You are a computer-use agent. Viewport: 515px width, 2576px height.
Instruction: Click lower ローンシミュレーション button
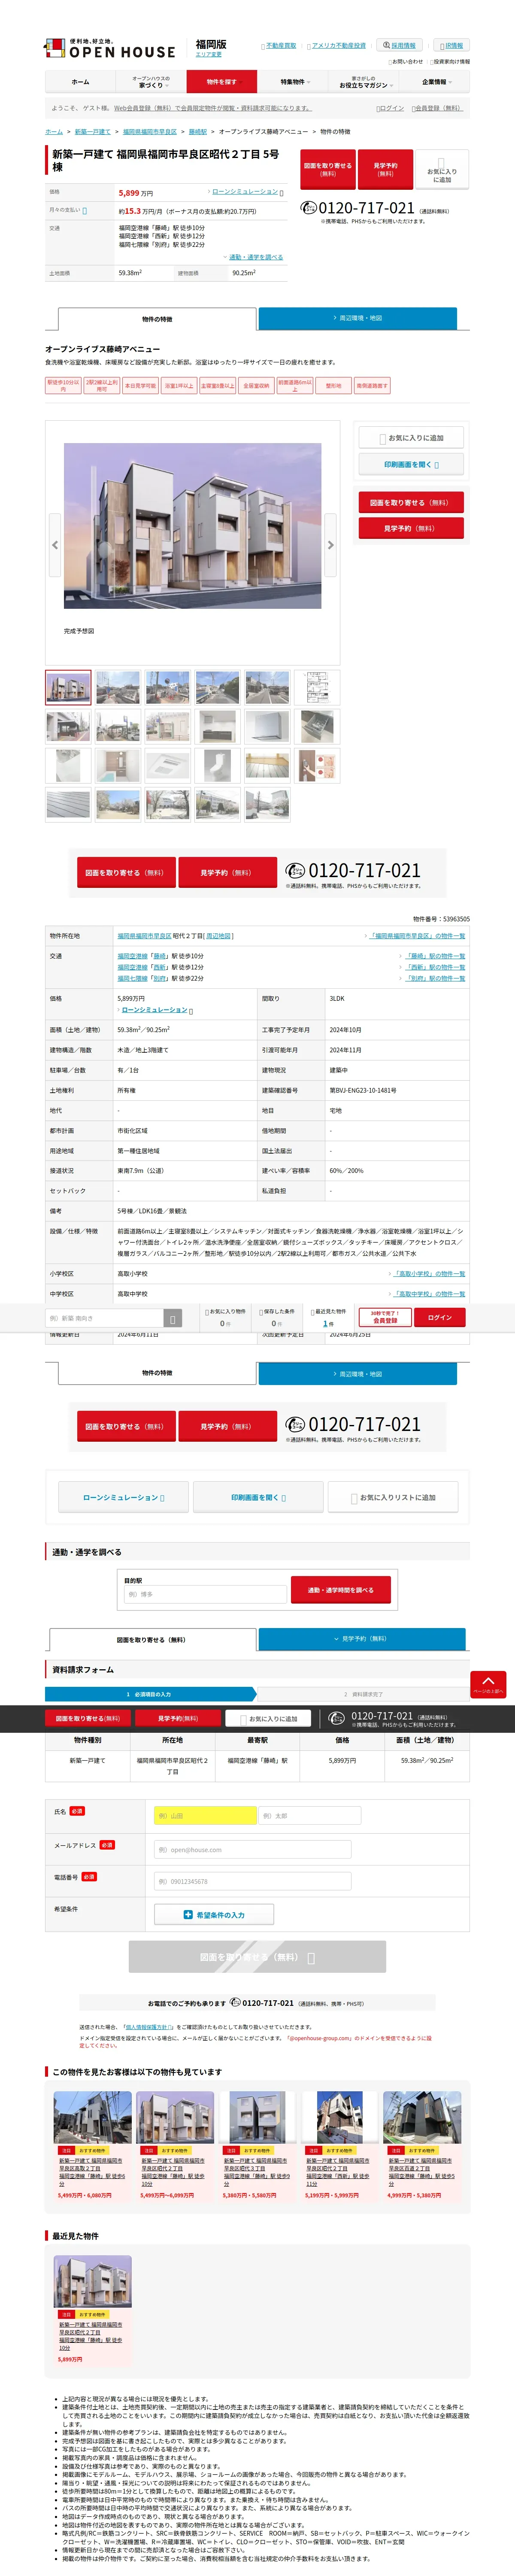click(x=124, y=1497)
